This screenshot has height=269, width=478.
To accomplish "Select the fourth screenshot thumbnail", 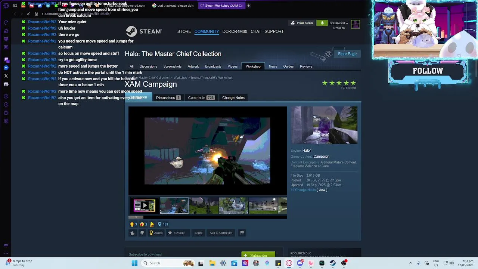I will 233,205.
